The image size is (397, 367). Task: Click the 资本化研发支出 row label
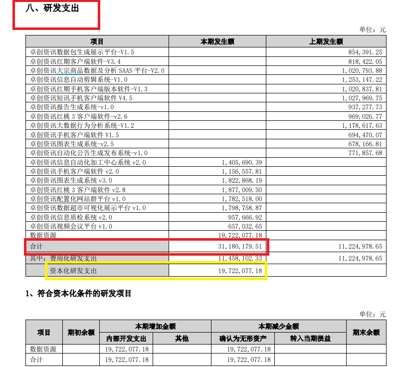73,271
